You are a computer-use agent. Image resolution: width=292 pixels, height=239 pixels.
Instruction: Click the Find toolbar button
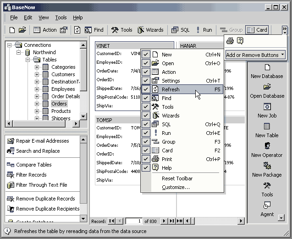[94, 30]
